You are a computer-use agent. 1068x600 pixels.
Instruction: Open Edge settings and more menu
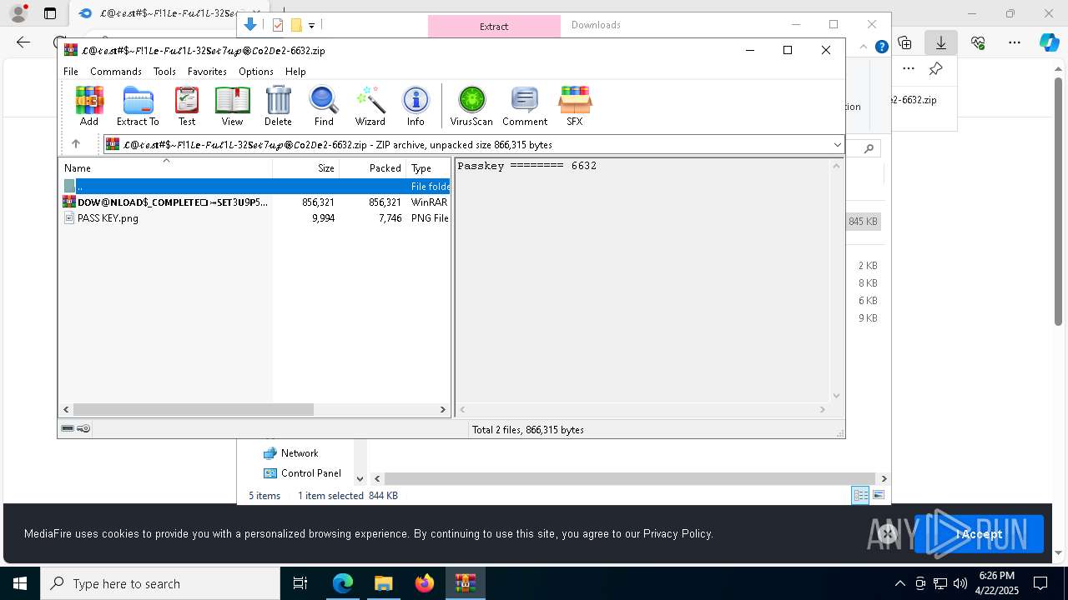(1015, 42)
